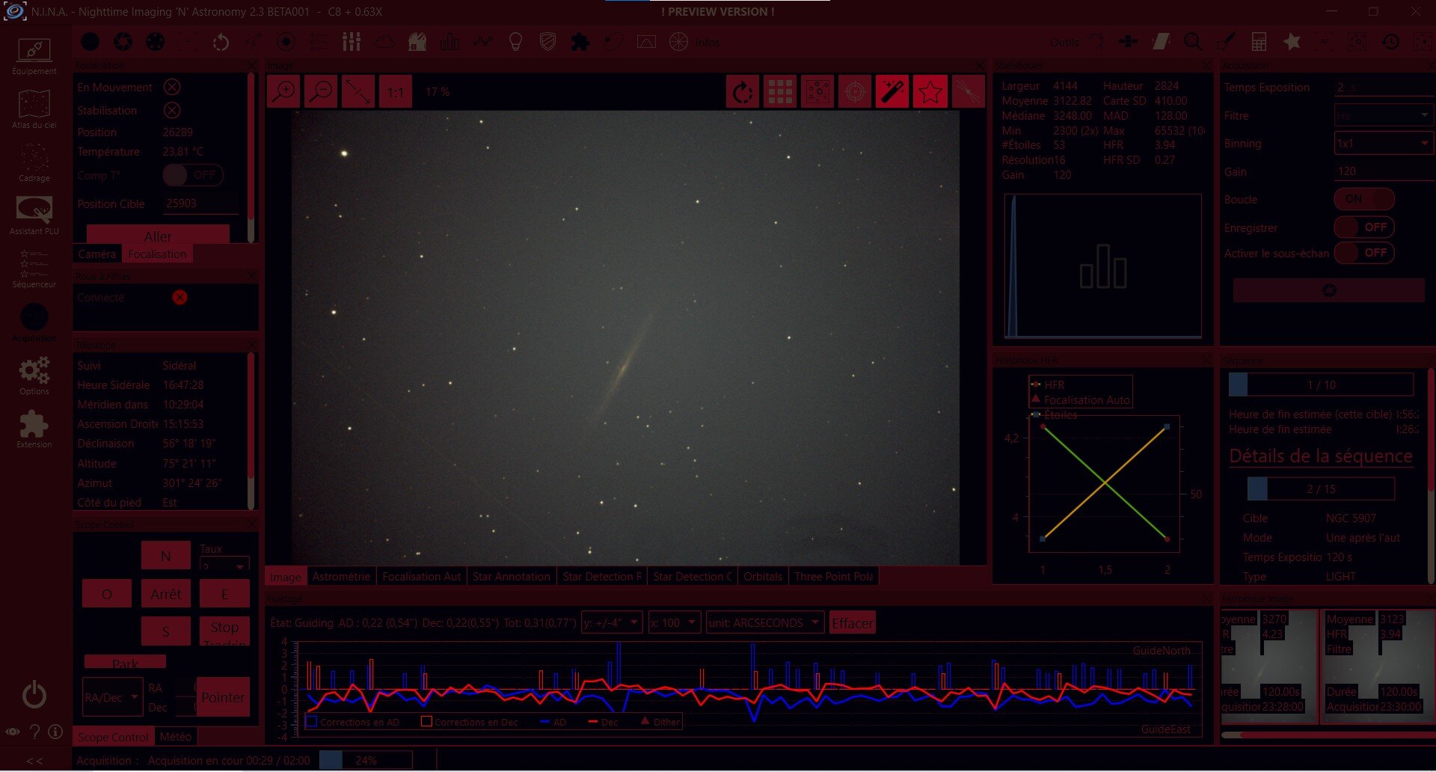
Task: Open the Binning 1x1 dropdown
Action: [1384, 144]
